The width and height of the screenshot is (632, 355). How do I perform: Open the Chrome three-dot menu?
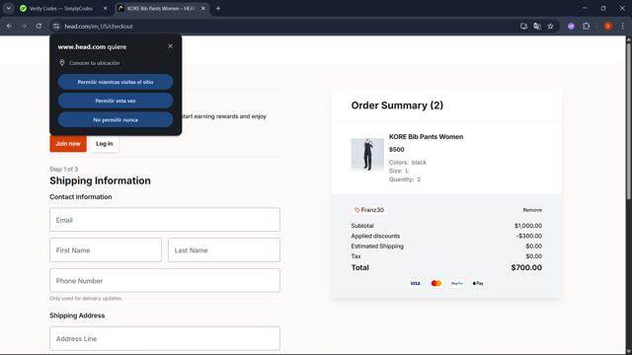click(x=623, y=27)
